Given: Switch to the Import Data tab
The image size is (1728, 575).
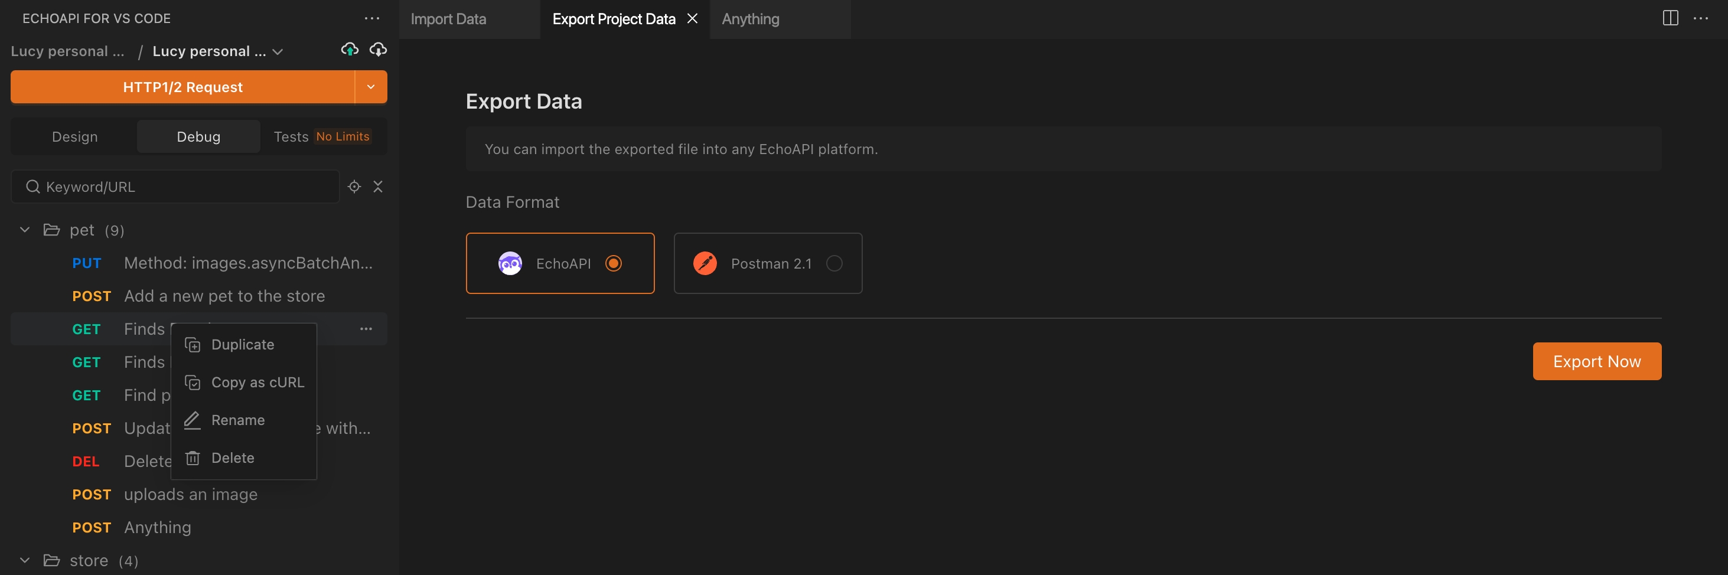Looking at the screenshot, I should 470,19.
